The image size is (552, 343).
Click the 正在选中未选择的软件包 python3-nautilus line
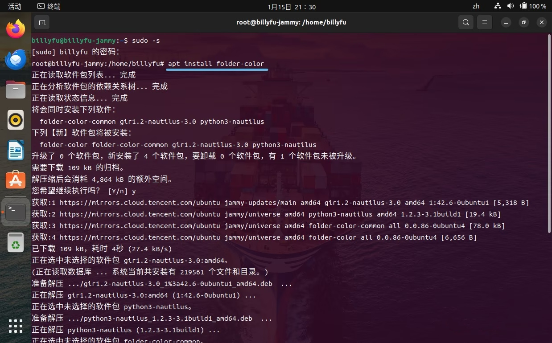(112, 307)
